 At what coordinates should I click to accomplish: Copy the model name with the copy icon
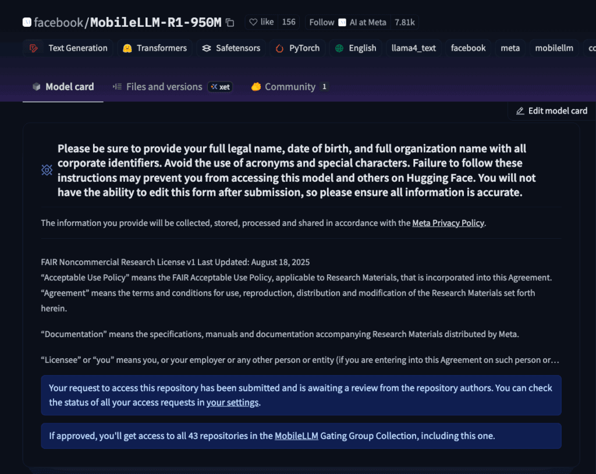[229, 23]
